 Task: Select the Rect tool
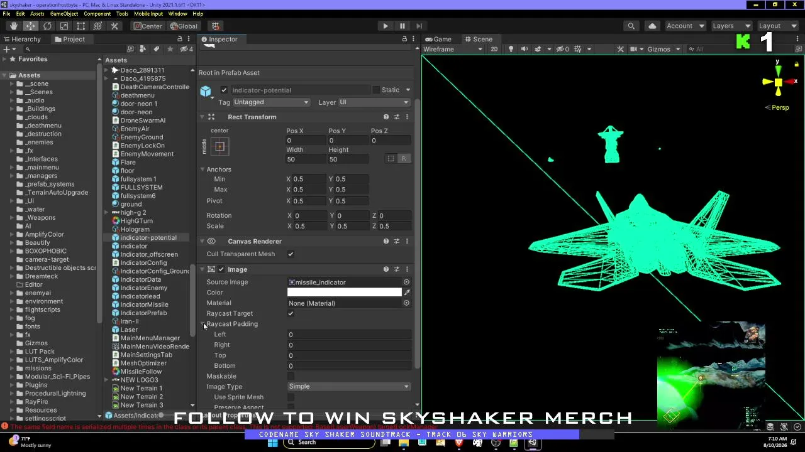(x=81, y=26)
